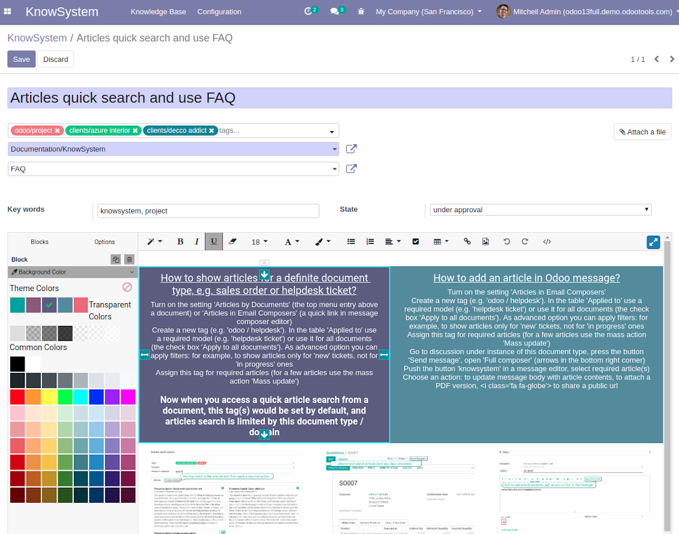Switch to the Options tab
The width and height of the screenshot is (679, 534).
[105, 242]
